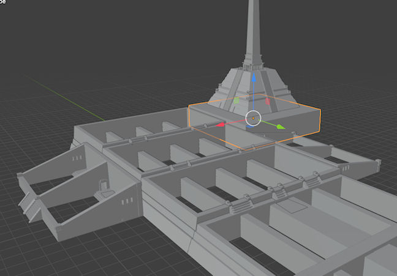Select the right-side wing structure near the edge
Image resolution: width=397 pixels, height=276 pixels.
point(361,165)
